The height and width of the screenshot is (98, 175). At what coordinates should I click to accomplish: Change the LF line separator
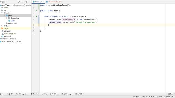(x=147, y=97)
